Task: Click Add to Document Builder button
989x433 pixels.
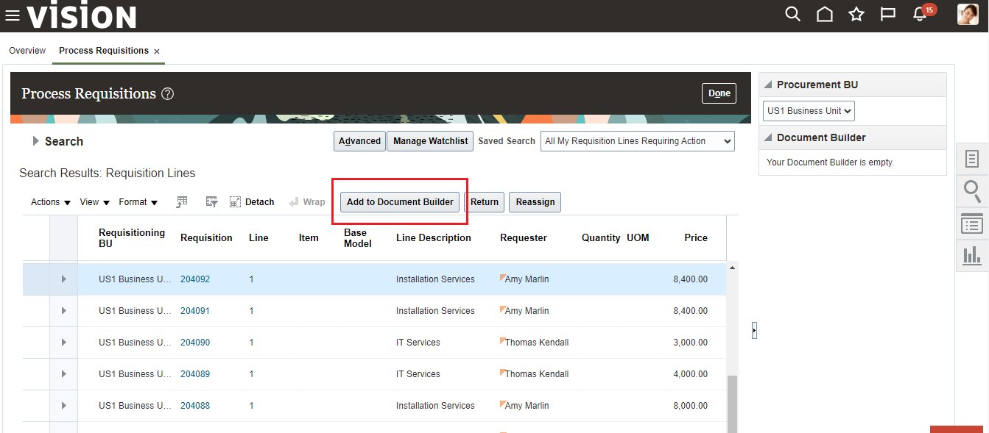Action: (x=400, y=202)
